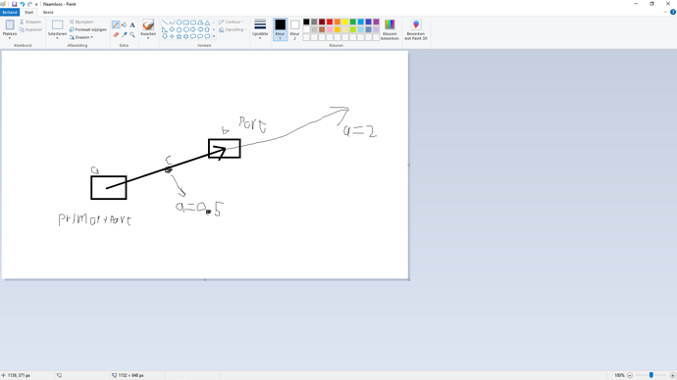Toggle Kleur 2 as active color
The height and width of the screenshot is (380, 677).
[x=295, y=29]
